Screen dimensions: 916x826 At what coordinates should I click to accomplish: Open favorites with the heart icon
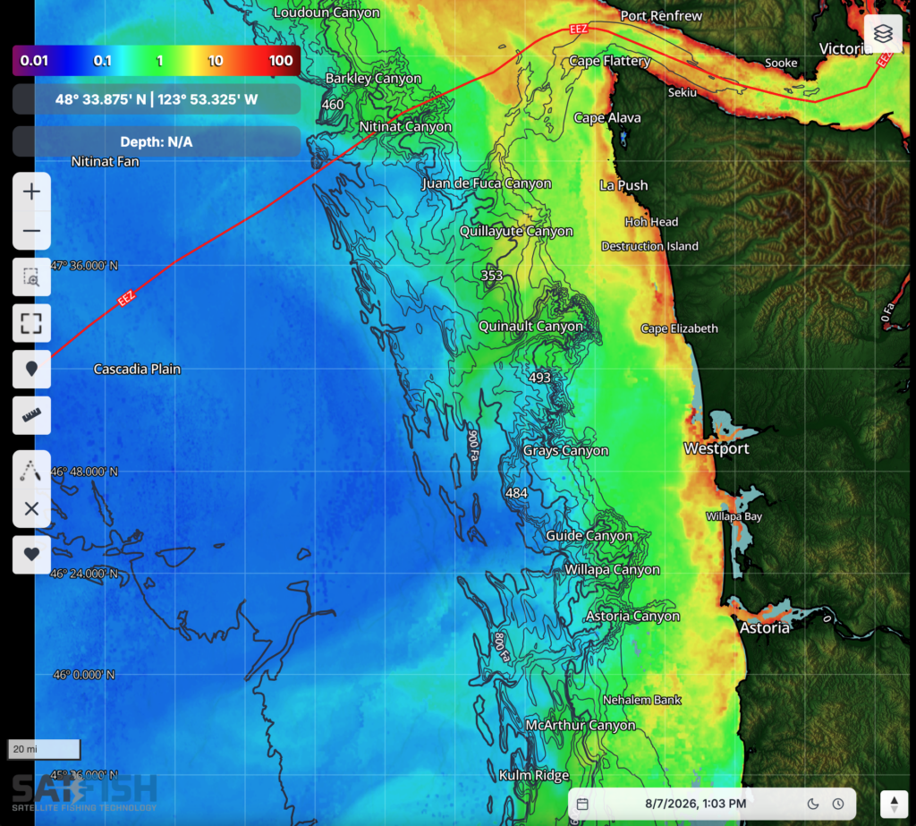pos(31,554)
